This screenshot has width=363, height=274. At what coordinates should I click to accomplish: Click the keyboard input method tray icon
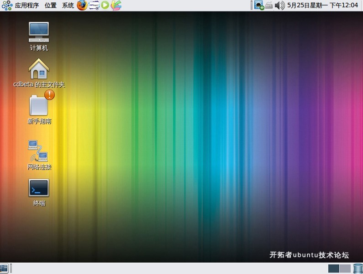269,5
